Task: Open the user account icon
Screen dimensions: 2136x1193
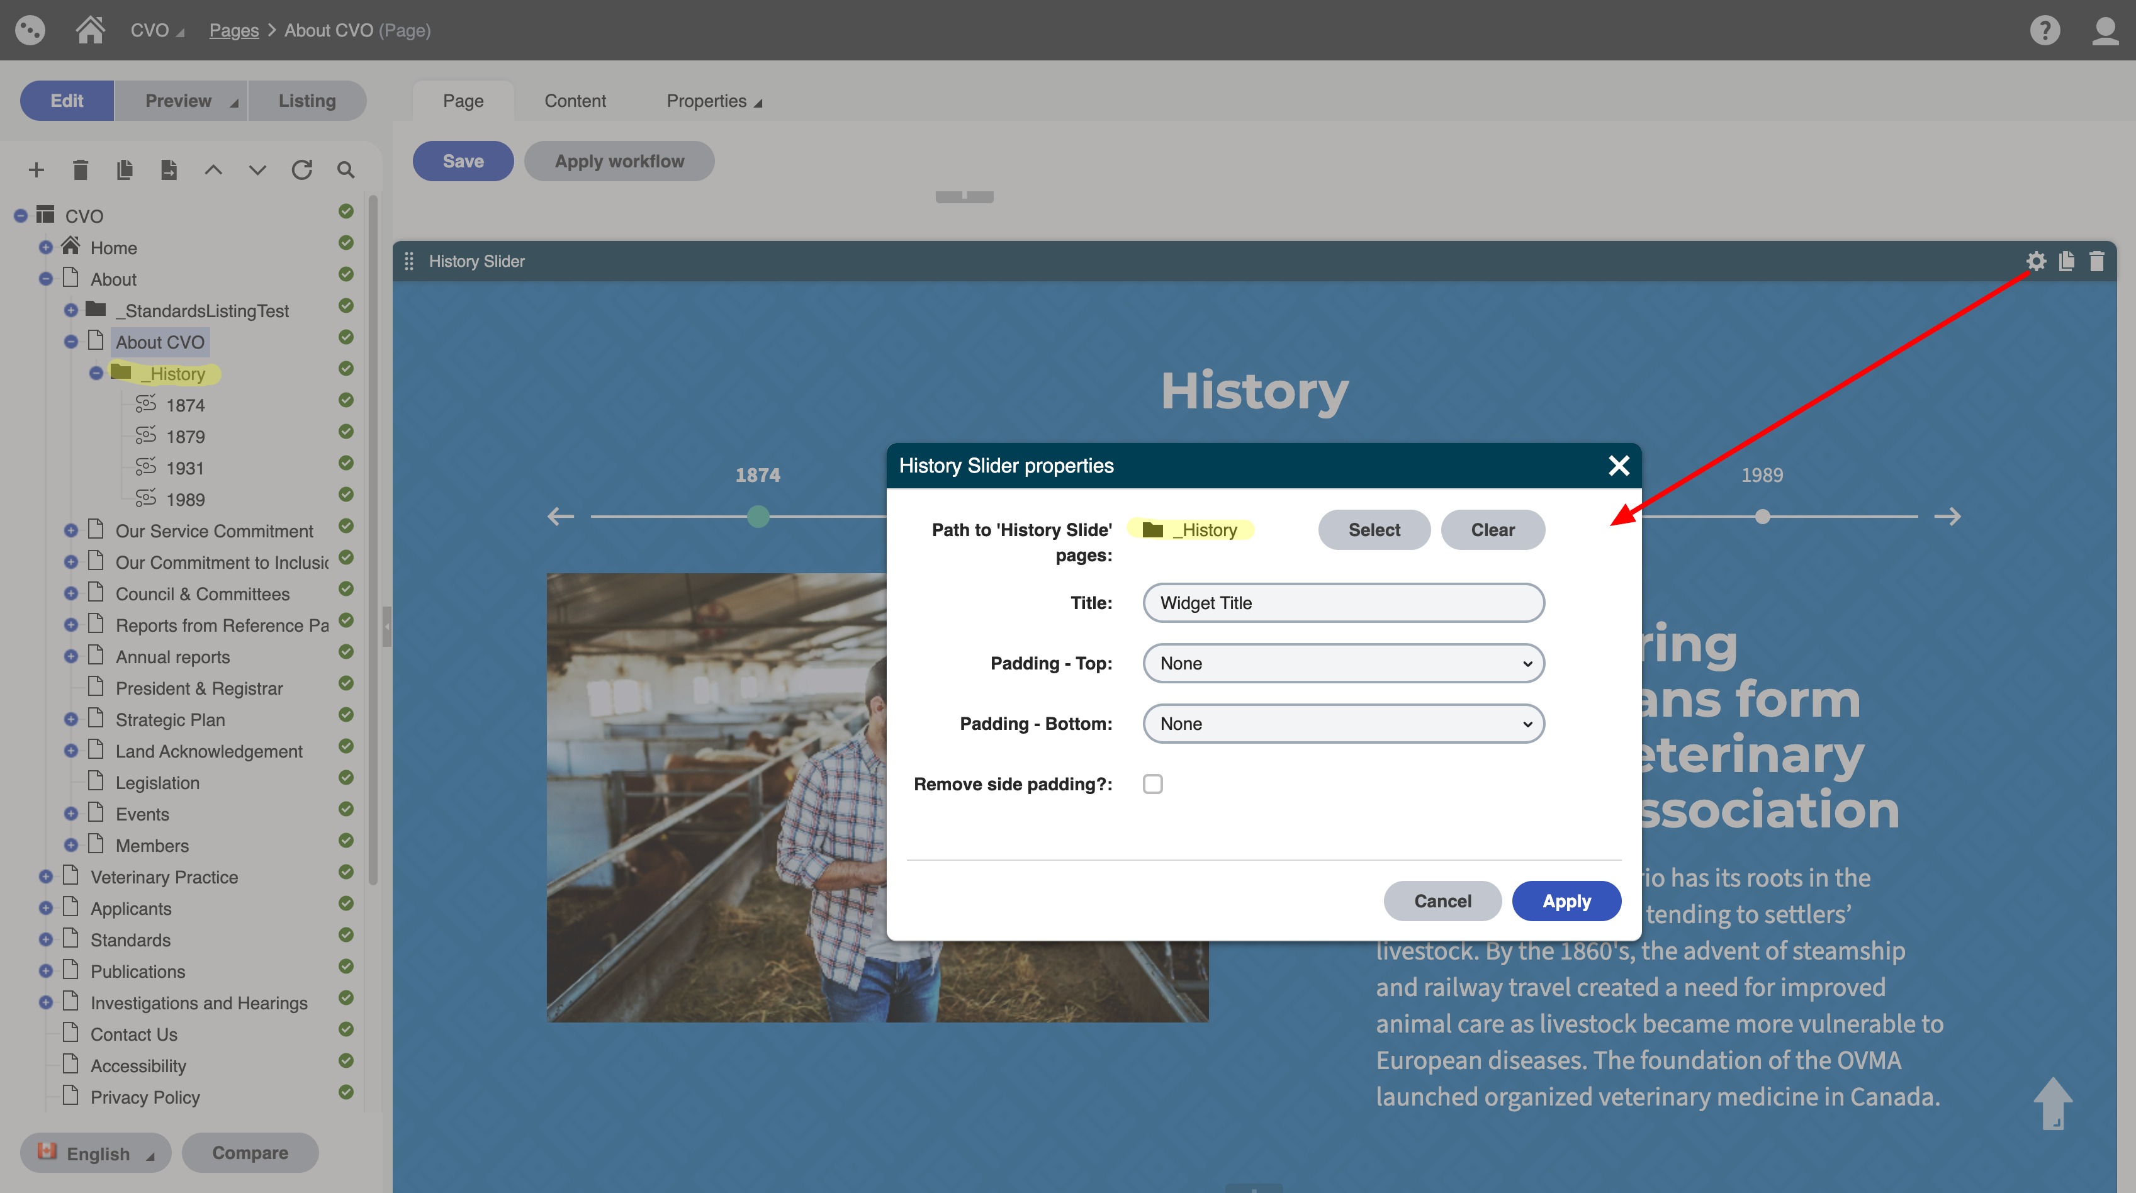Action: point(2105,30)
